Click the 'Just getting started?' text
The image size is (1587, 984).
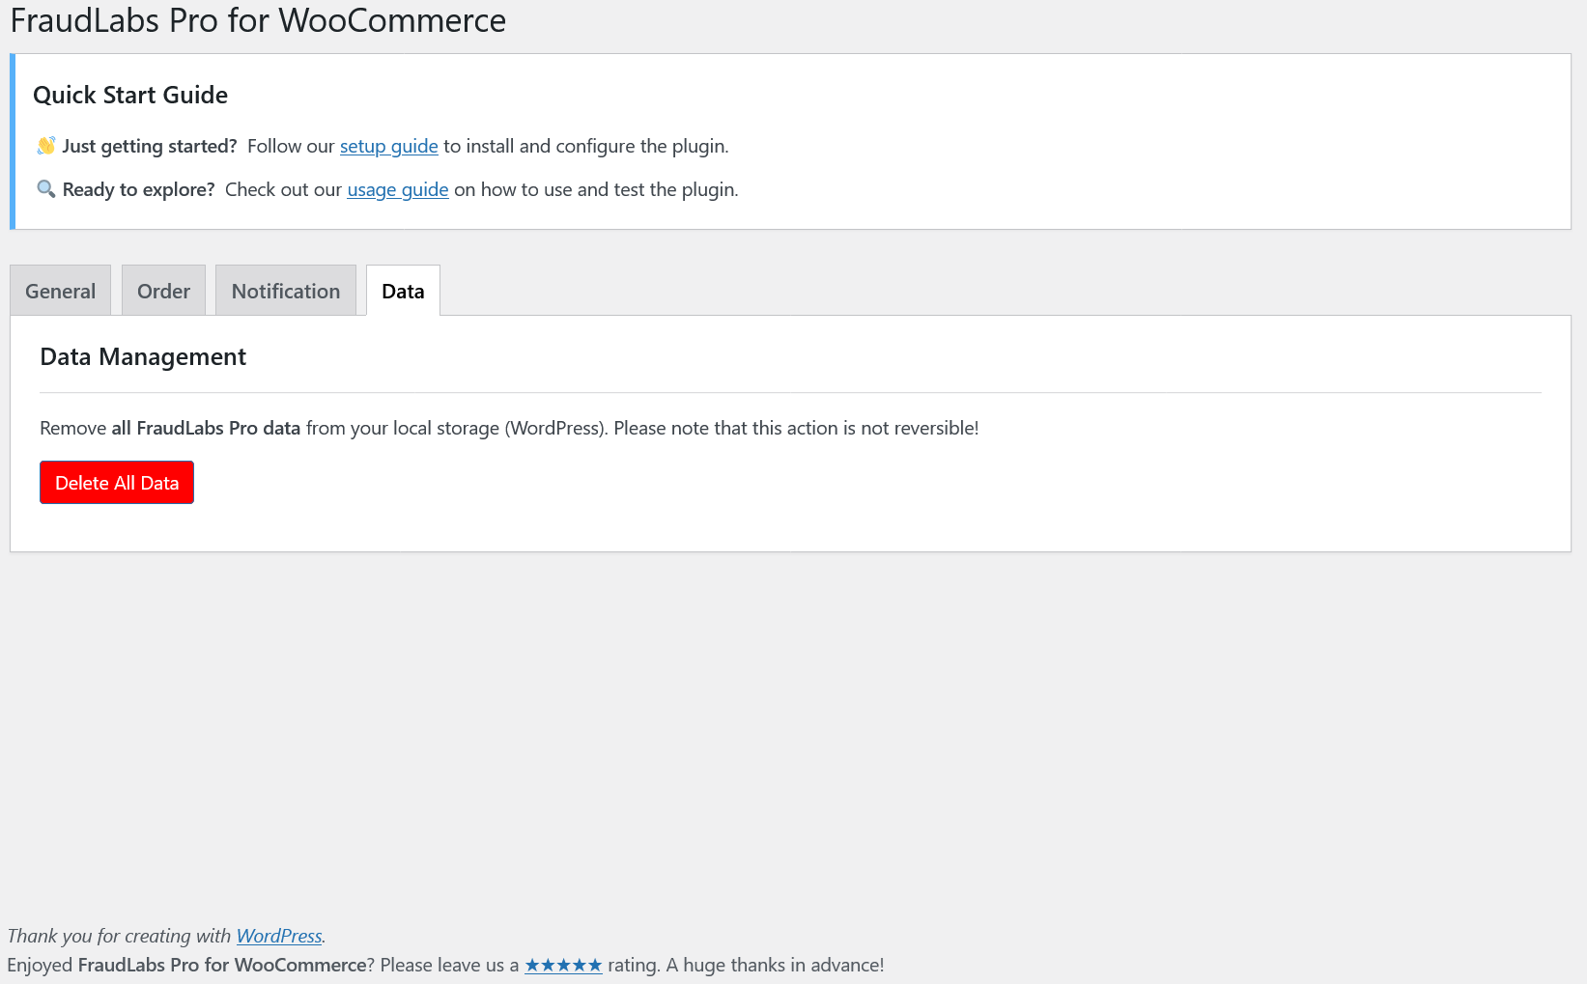point(150,146)
